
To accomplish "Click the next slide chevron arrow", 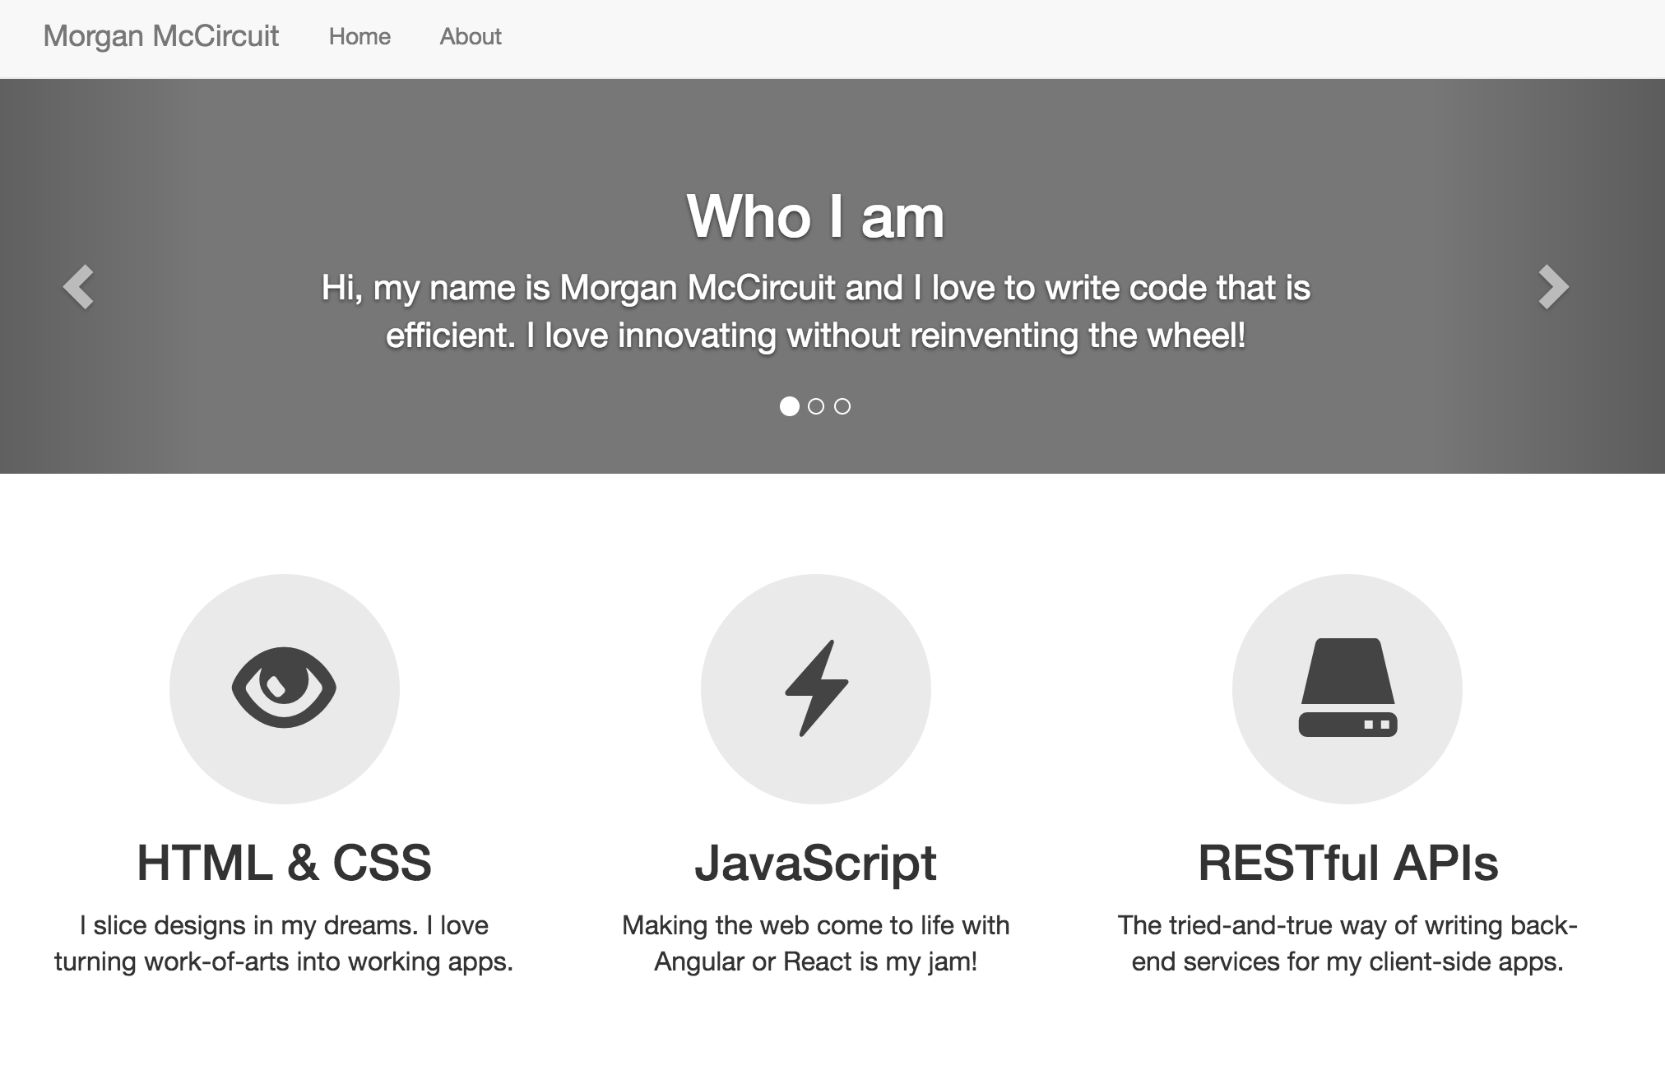I will click(x=1553, y=287).
